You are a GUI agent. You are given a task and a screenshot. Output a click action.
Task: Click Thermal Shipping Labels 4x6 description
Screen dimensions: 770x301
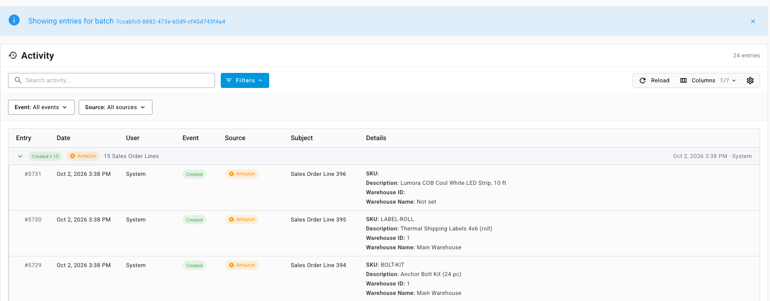[446, 229]
